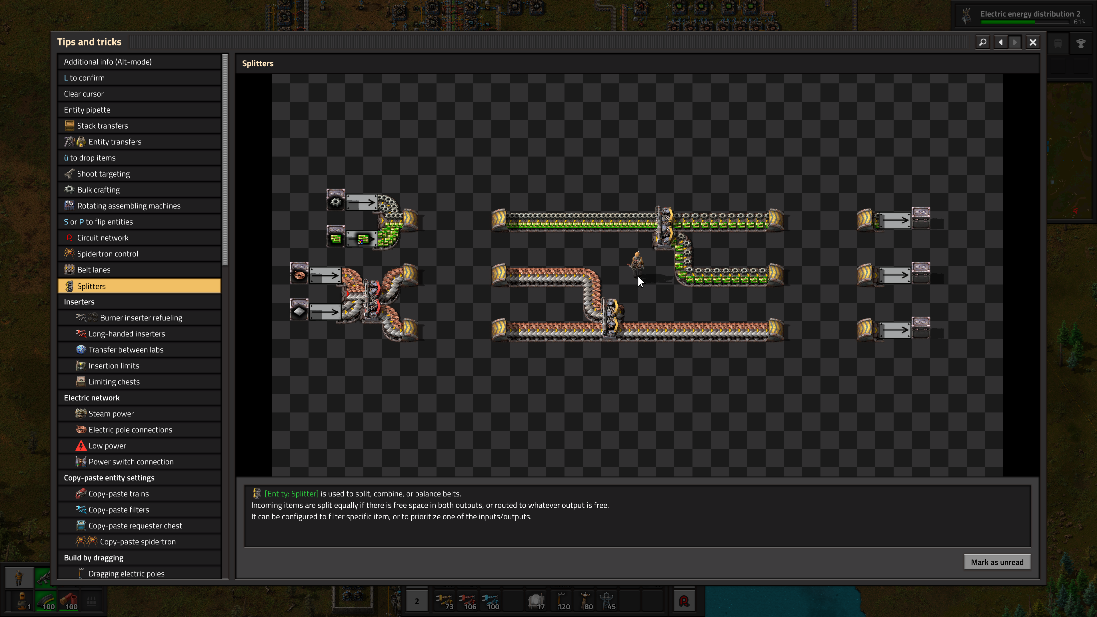This screenshot has width=1097, height=617.
Task: Select the inserter slot showing 73
Action: (444, 601)
